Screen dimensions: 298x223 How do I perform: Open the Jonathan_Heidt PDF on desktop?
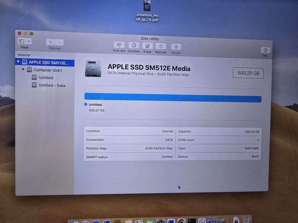tap(147, 11)
